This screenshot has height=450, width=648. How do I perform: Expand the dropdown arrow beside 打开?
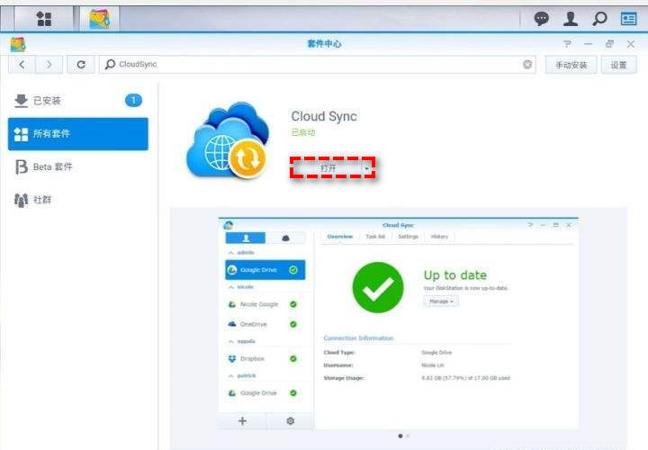[x=366, y=168]
